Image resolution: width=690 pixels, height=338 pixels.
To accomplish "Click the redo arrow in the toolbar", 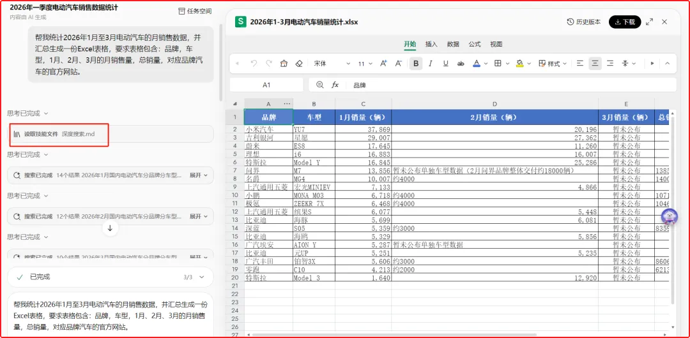I will 268,64.
